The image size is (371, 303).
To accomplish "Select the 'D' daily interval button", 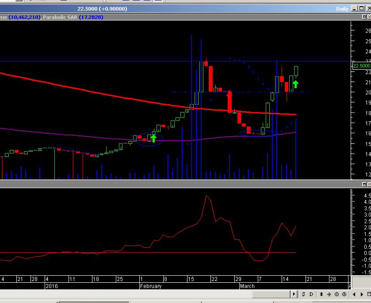I will (x=311, y=294).
